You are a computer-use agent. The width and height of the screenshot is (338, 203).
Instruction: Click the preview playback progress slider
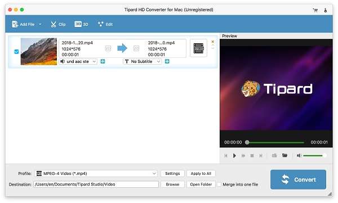click(x=275, y=142)
